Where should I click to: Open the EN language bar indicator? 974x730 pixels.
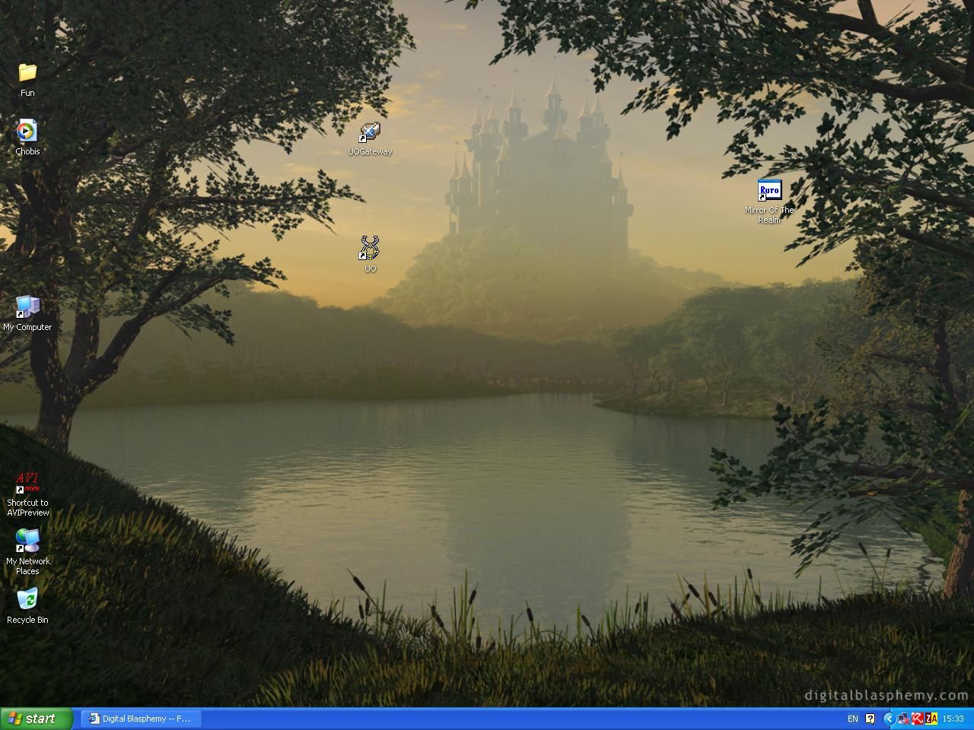point(852,719)
